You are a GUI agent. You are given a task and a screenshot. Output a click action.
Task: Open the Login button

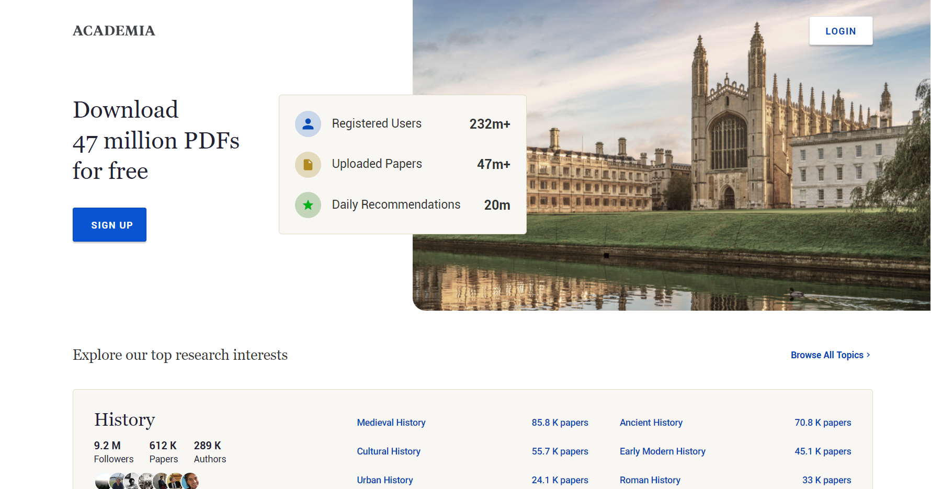click(841, 31)
